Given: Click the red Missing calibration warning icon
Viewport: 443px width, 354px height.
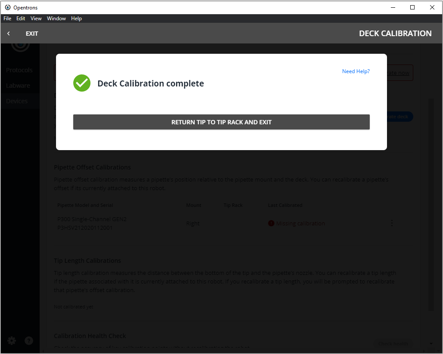Looking at the screenshot, I should 271,223.
